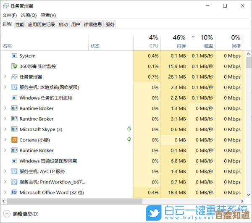This screenshot has height=223, width=252.
Task: Expand the Microsoft Skype (3) group
Action: (x=5, y=129)
